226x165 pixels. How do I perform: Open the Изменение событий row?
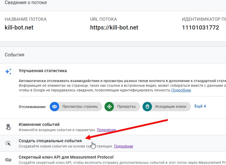(x=113, y=127)
